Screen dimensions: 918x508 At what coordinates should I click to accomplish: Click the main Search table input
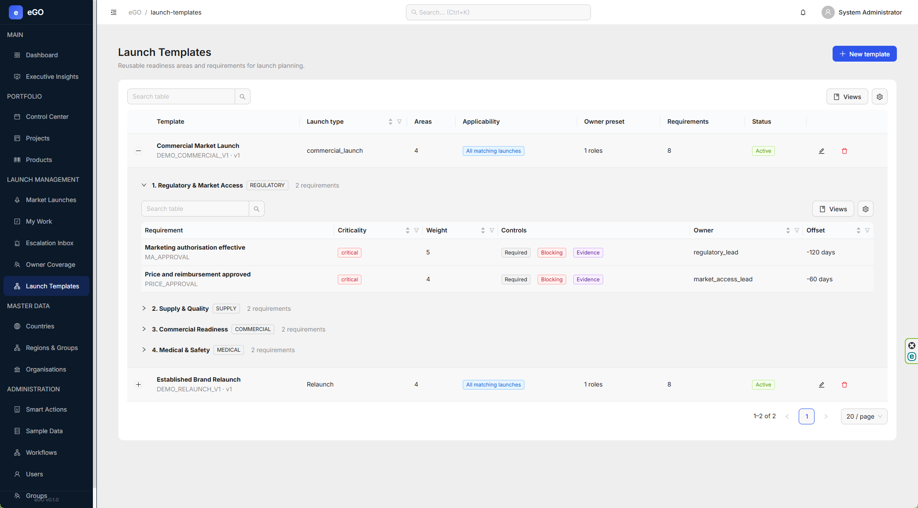pyautogui.click(x=181, y=96)
